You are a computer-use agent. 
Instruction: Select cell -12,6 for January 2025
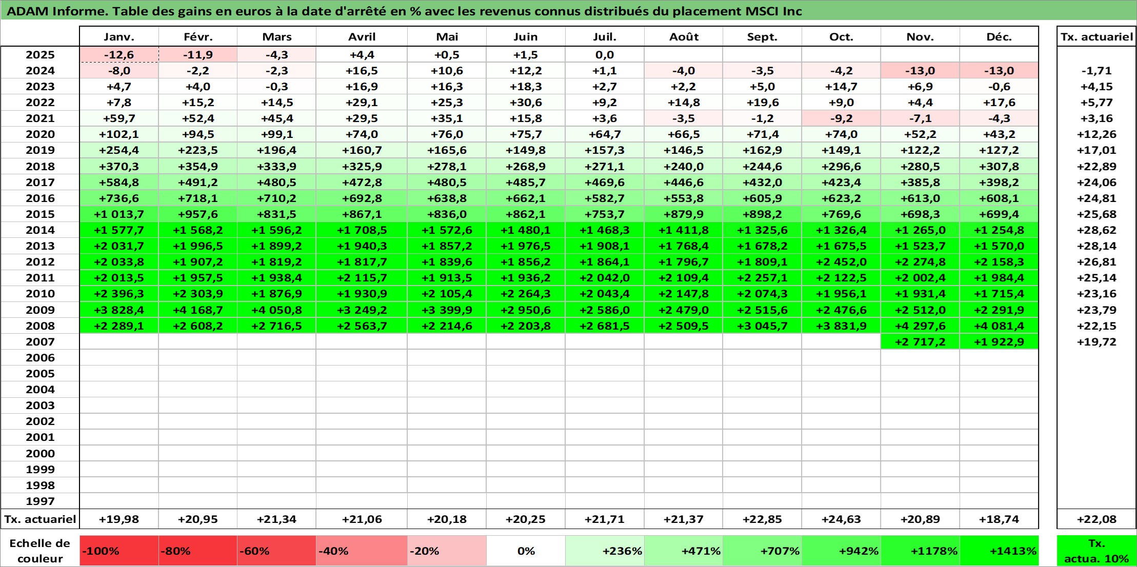click(x=119, y=55)
